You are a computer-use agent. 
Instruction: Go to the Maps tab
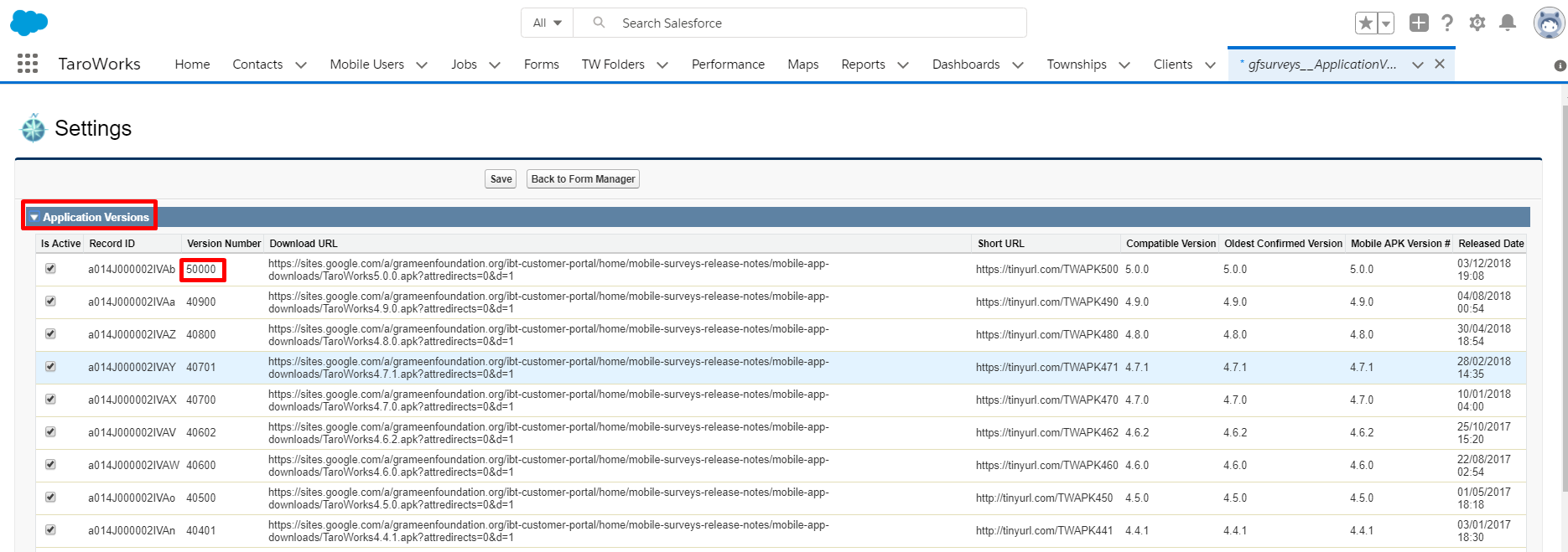coord(802,64)
